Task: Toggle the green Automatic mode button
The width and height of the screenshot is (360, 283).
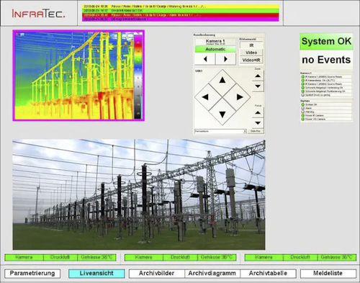Action: 215,49
